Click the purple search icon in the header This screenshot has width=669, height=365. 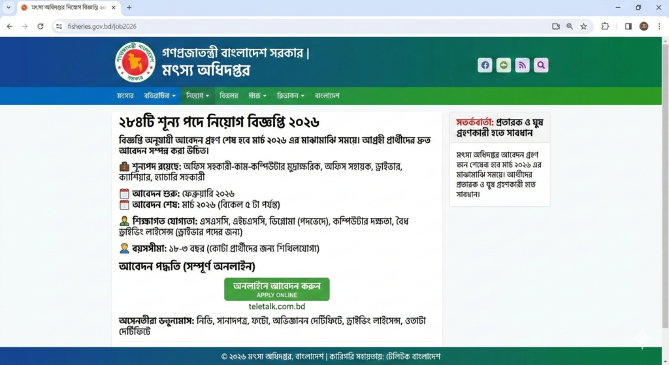[x=541, y=65]
